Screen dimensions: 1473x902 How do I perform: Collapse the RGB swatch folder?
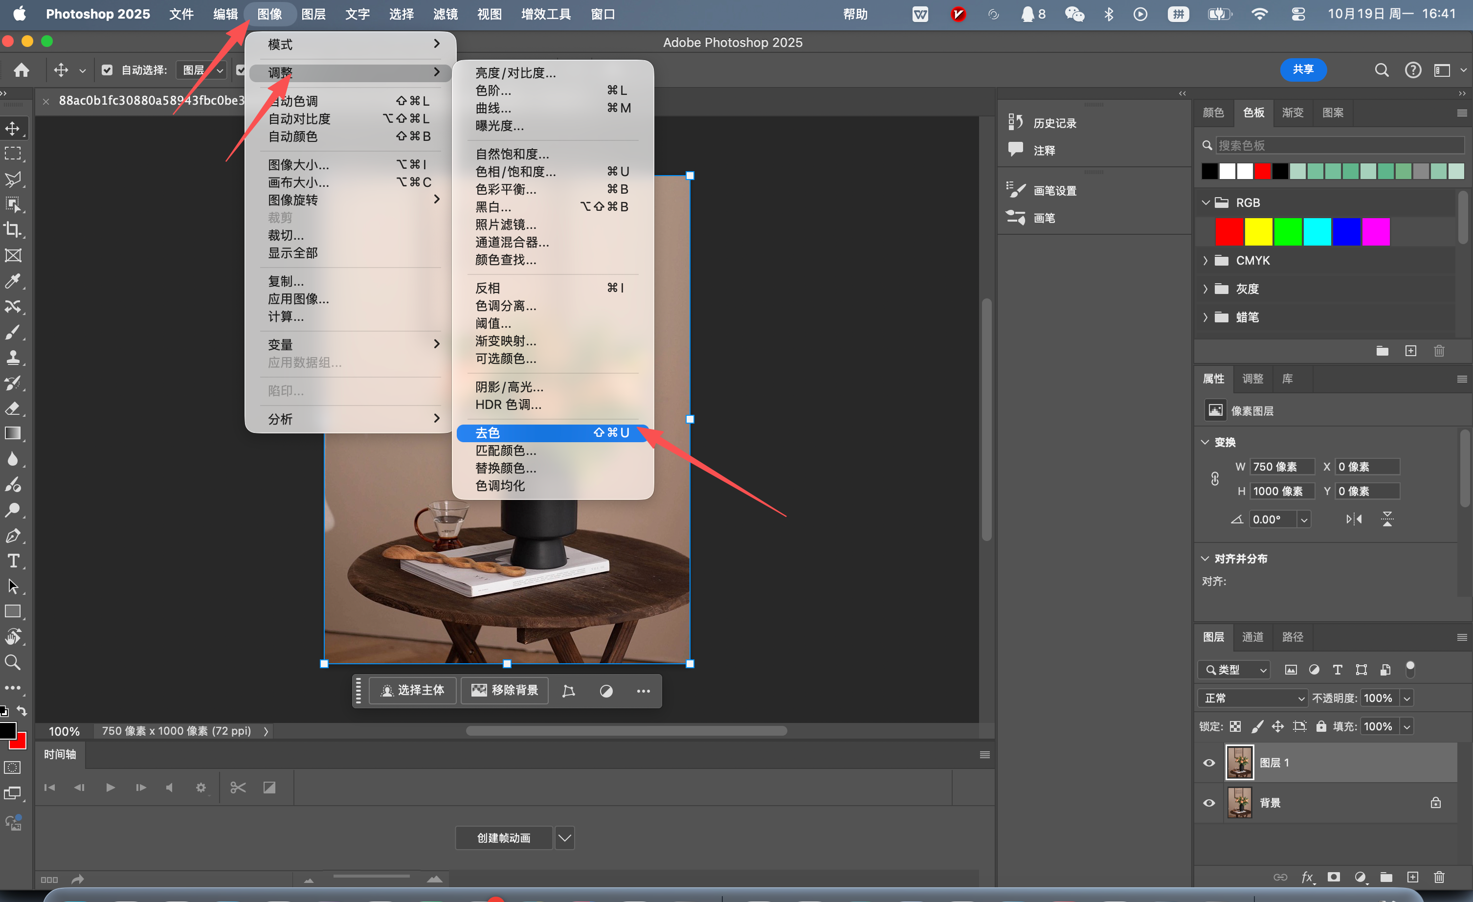1205,203
